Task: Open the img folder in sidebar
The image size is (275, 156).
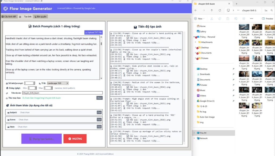Action: coord(200,122)
